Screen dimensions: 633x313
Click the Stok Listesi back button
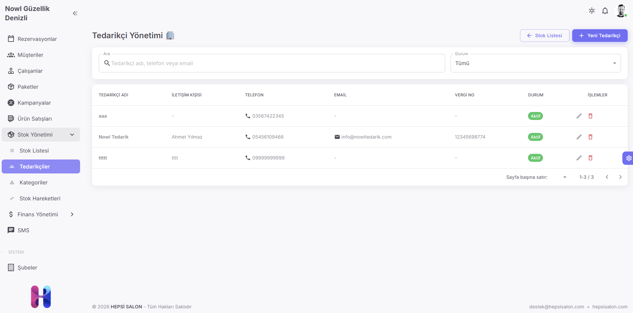pos(544,36)
